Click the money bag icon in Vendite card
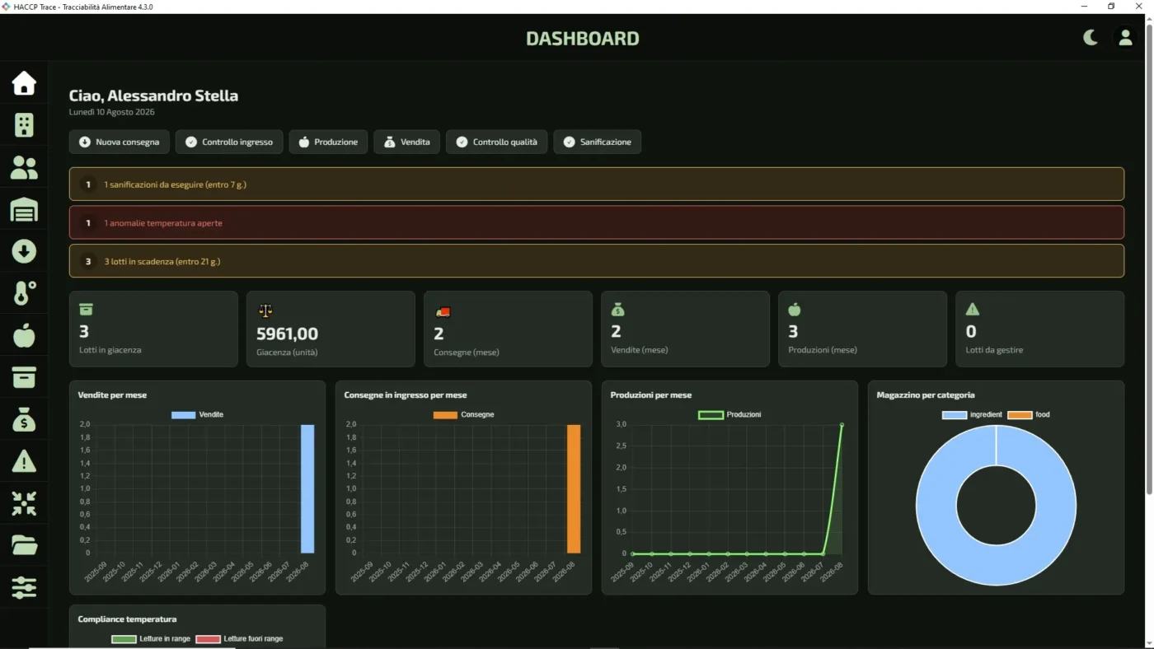Image resolution: width=1154 pixels, height=649 pixels. 618,310
